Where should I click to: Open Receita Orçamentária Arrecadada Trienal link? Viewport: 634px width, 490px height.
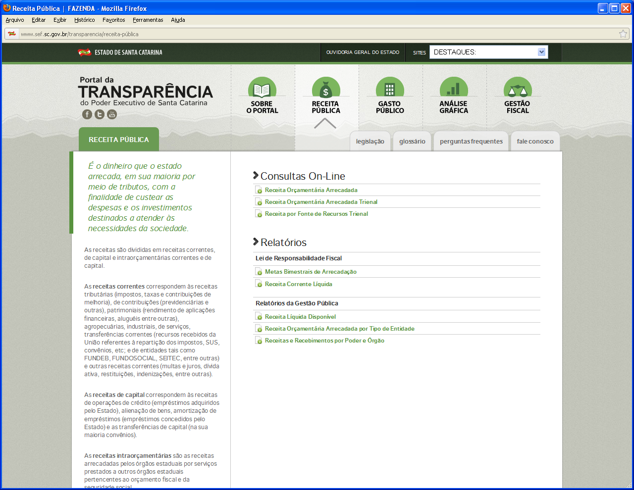[x=321, y=202]
